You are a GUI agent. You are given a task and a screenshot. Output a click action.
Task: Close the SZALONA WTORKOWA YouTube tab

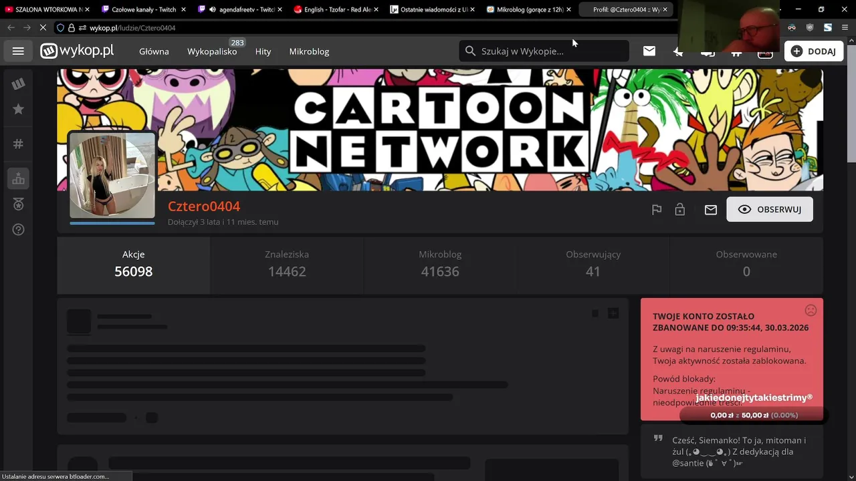(x=87, y=9)
